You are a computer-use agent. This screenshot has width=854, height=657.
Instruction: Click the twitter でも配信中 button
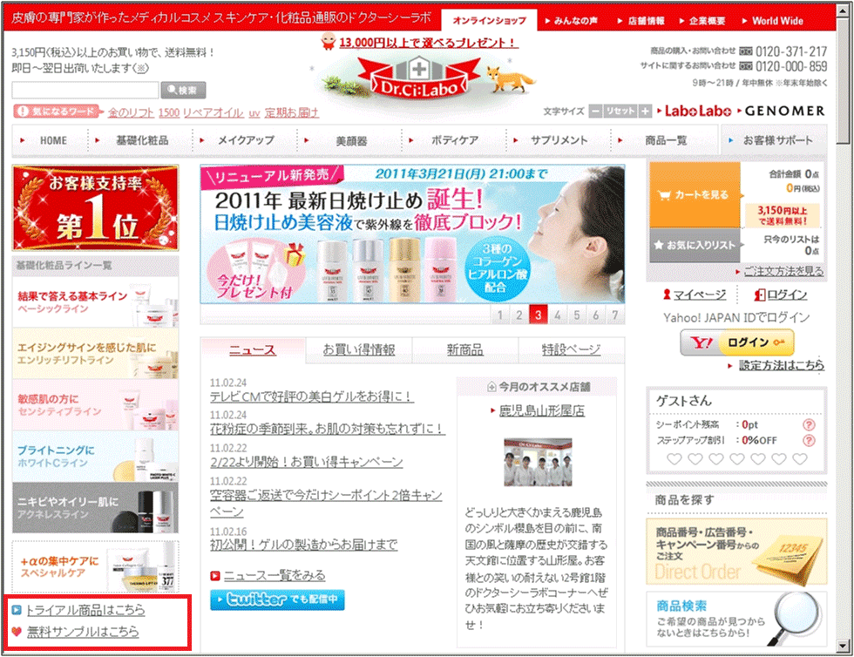277,599
